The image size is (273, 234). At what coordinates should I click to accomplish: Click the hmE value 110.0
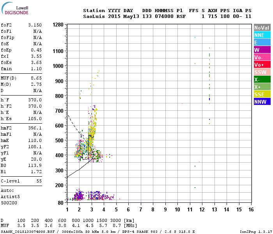(x=35, y=140)
